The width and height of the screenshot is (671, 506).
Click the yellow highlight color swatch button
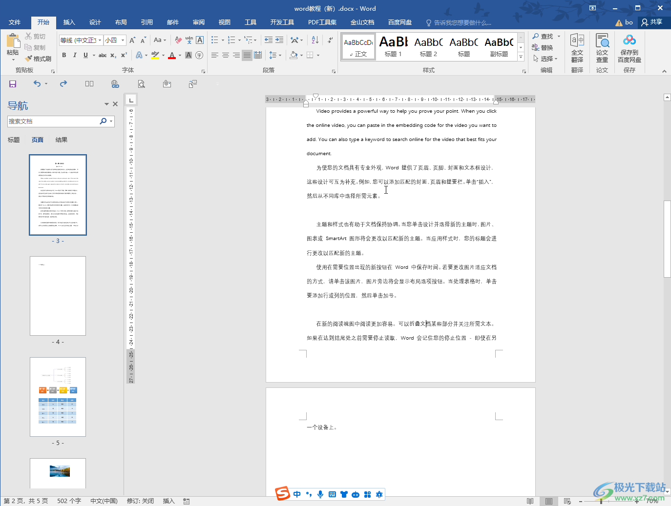[x=155, y=55]
